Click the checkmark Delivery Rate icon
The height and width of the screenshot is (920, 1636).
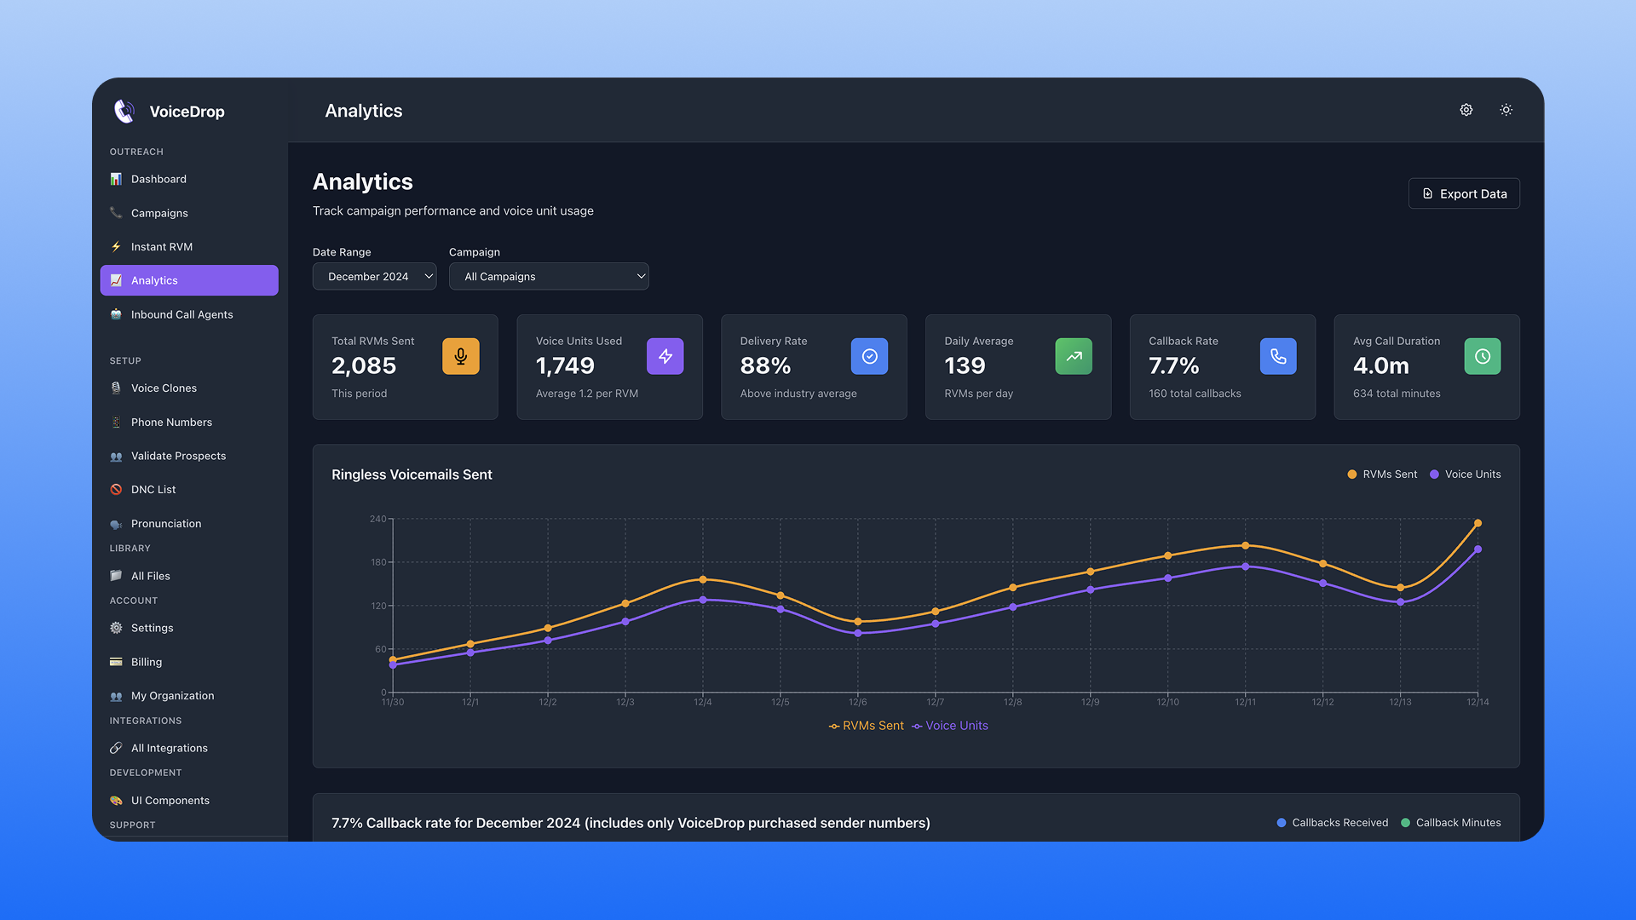869,356
